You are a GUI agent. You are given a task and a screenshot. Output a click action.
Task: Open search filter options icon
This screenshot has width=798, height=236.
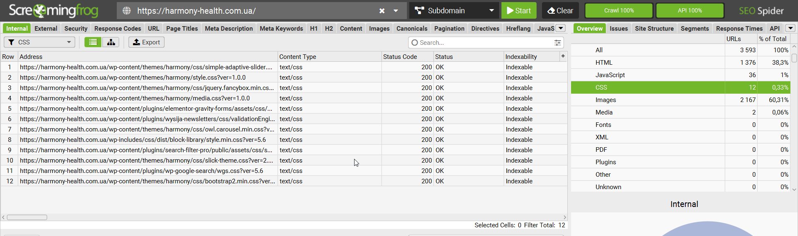click(557, 42)
